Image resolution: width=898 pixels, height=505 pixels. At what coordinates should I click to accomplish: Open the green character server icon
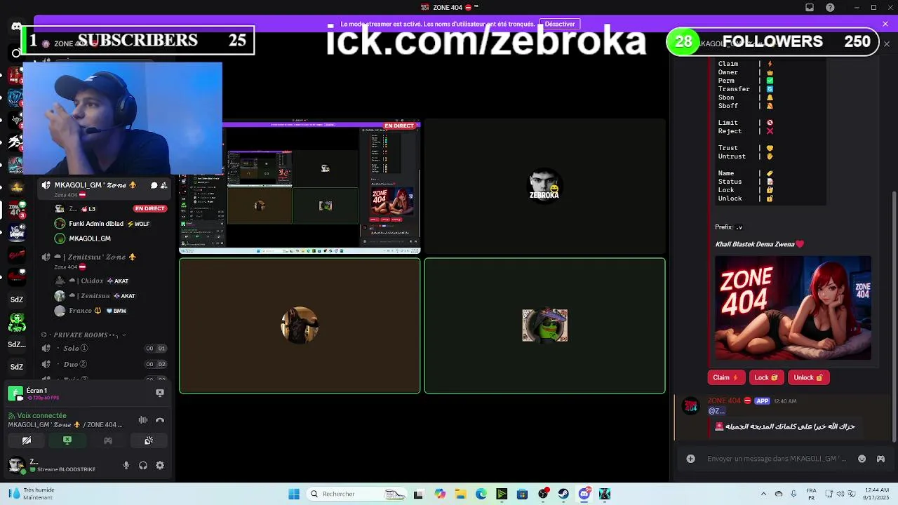pos(17,322)
